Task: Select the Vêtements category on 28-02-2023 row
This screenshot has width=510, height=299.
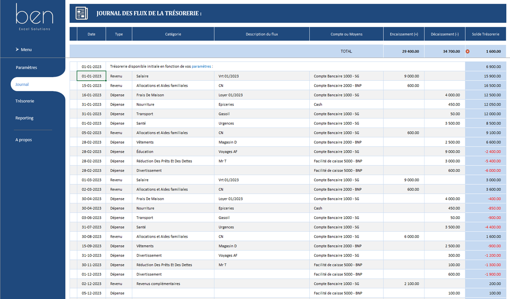Action: tap(173, 142)
